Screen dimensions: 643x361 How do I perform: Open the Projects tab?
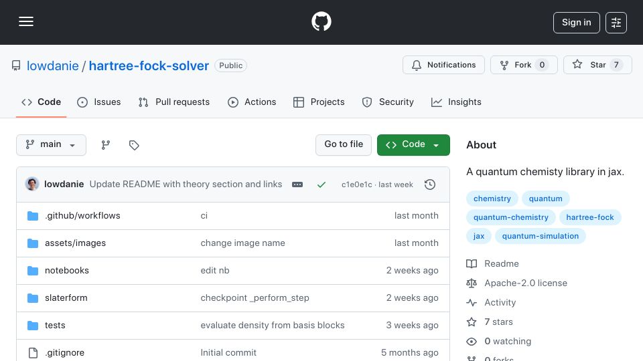tap(319, 102)
